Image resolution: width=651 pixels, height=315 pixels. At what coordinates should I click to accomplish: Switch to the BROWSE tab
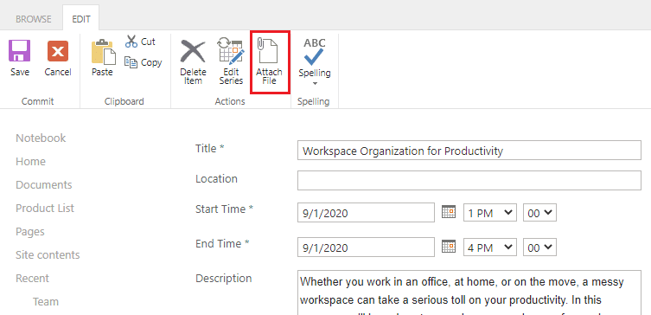pos(33,19)
